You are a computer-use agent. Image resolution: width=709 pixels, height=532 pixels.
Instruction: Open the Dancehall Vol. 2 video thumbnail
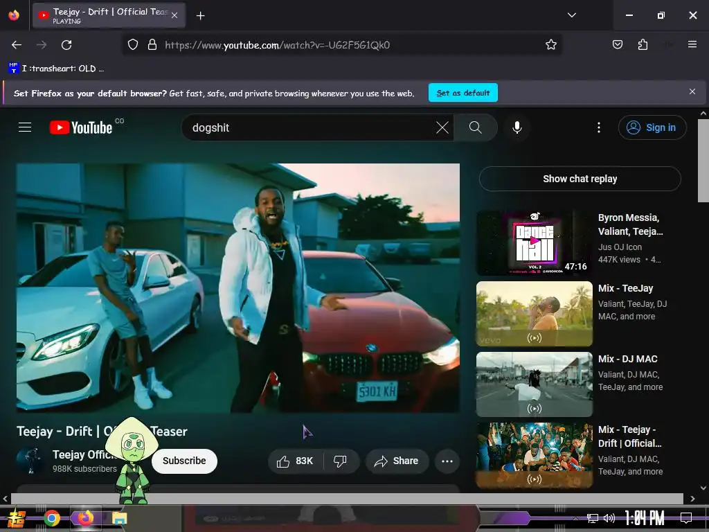[x=534, y=243]
